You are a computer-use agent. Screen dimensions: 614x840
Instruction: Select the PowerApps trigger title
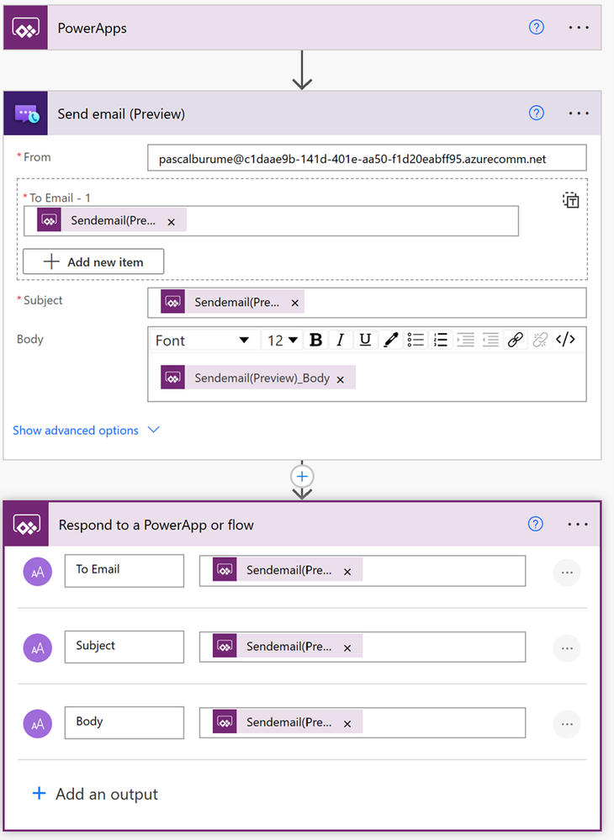pos(93,28)
